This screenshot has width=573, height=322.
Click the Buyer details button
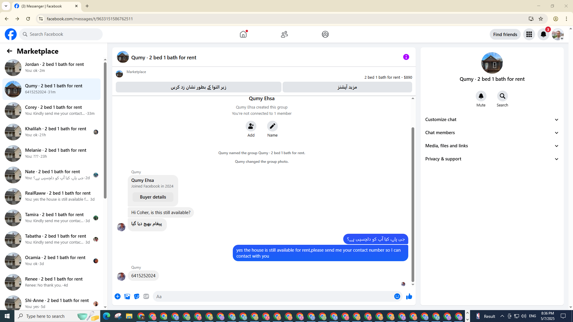(153, 197)
